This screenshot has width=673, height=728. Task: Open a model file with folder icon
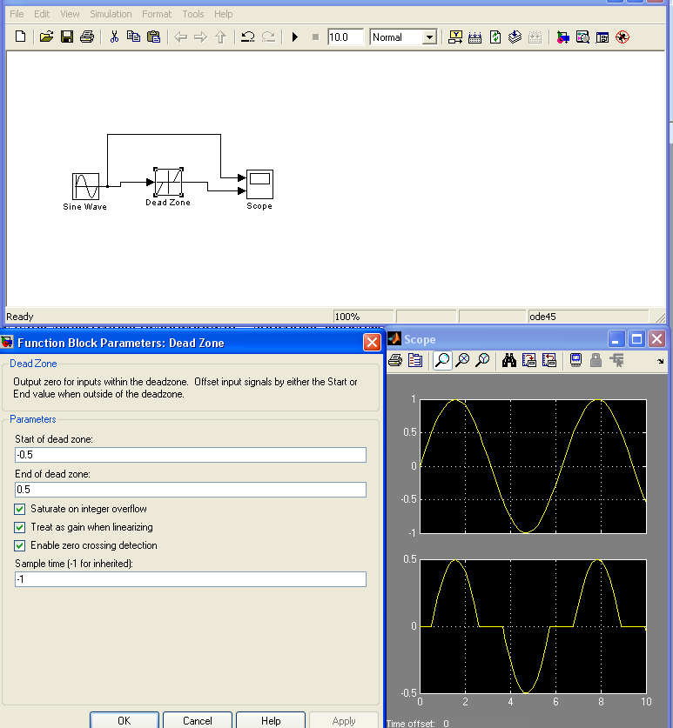pos(46,37)
